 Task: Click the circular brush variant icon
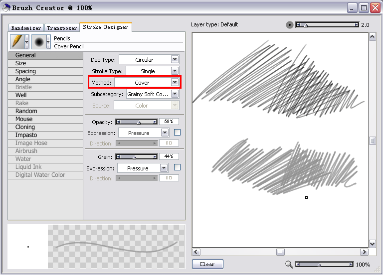click(x=39, y=42)
